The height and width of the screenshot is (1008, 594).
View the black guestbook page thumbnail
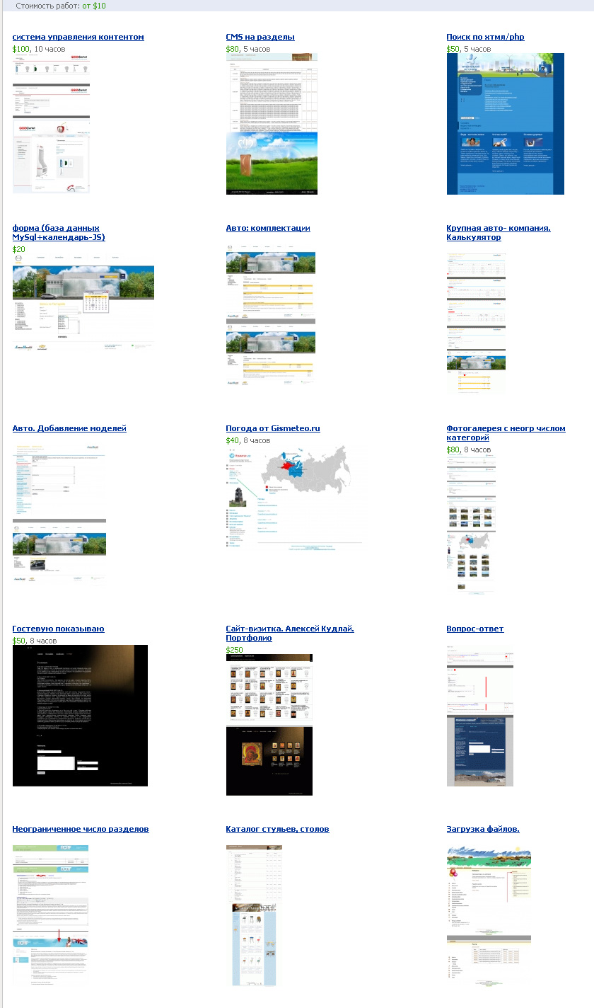tap(81, 716)
